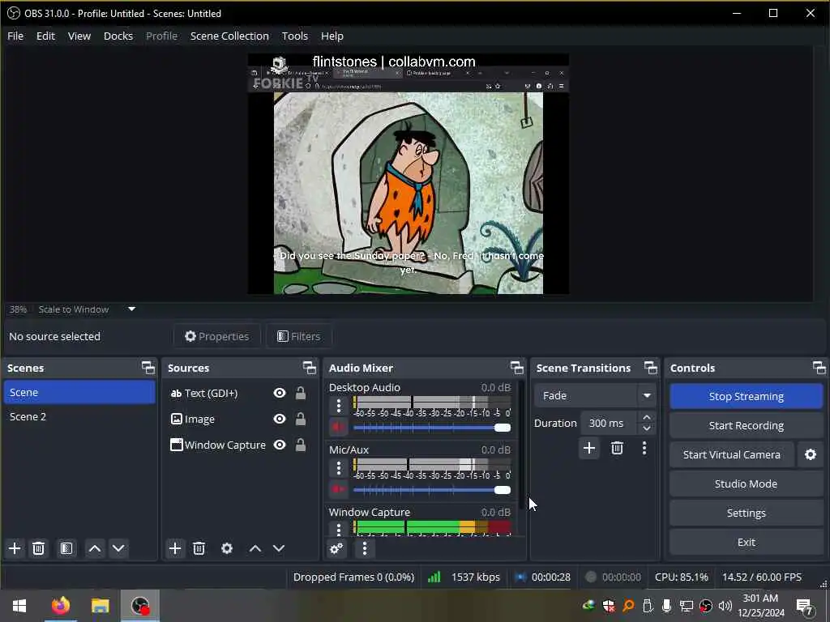Viewport: 830px width, 622px height.
Task: Open transition properties dots menu
Action: pos(644,449)
